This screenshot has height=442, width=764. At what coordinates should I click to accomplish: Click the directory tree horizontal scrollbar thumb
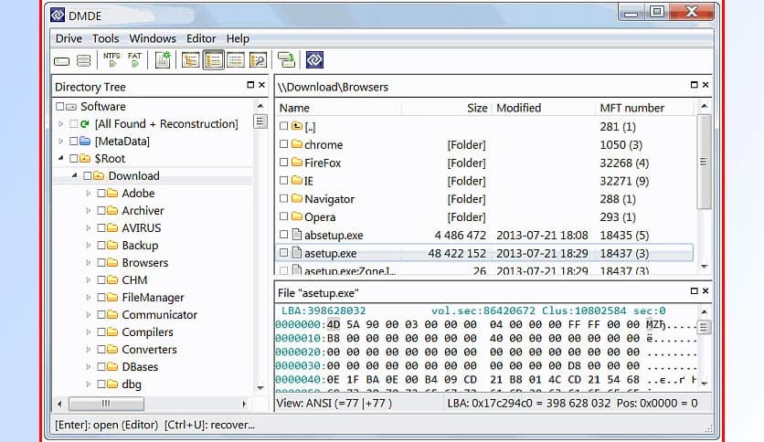pos(106,404)
